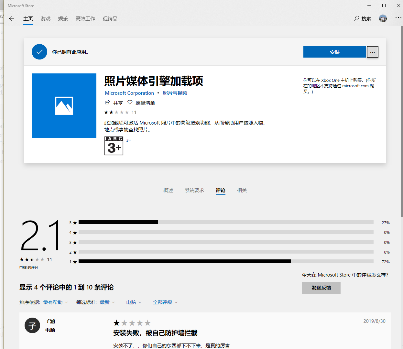Select the 评论 section tab
The width and height of the screenshot is (403, 349).
coord(221,191)
